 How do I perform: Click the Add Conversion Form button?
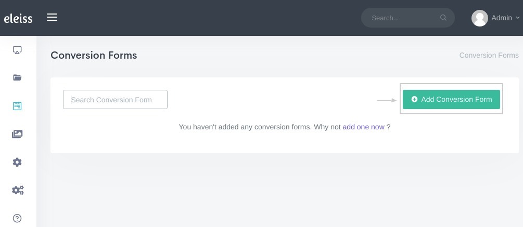[x=451, y=99]
